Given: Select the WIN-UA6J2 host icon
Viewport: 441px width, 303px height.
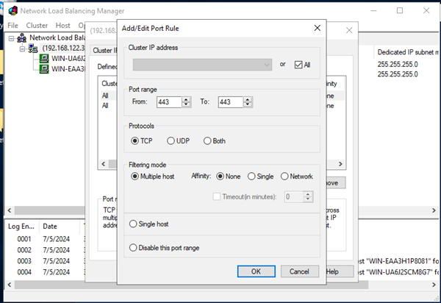Looking at the screenshot, I should click(44, 59).
